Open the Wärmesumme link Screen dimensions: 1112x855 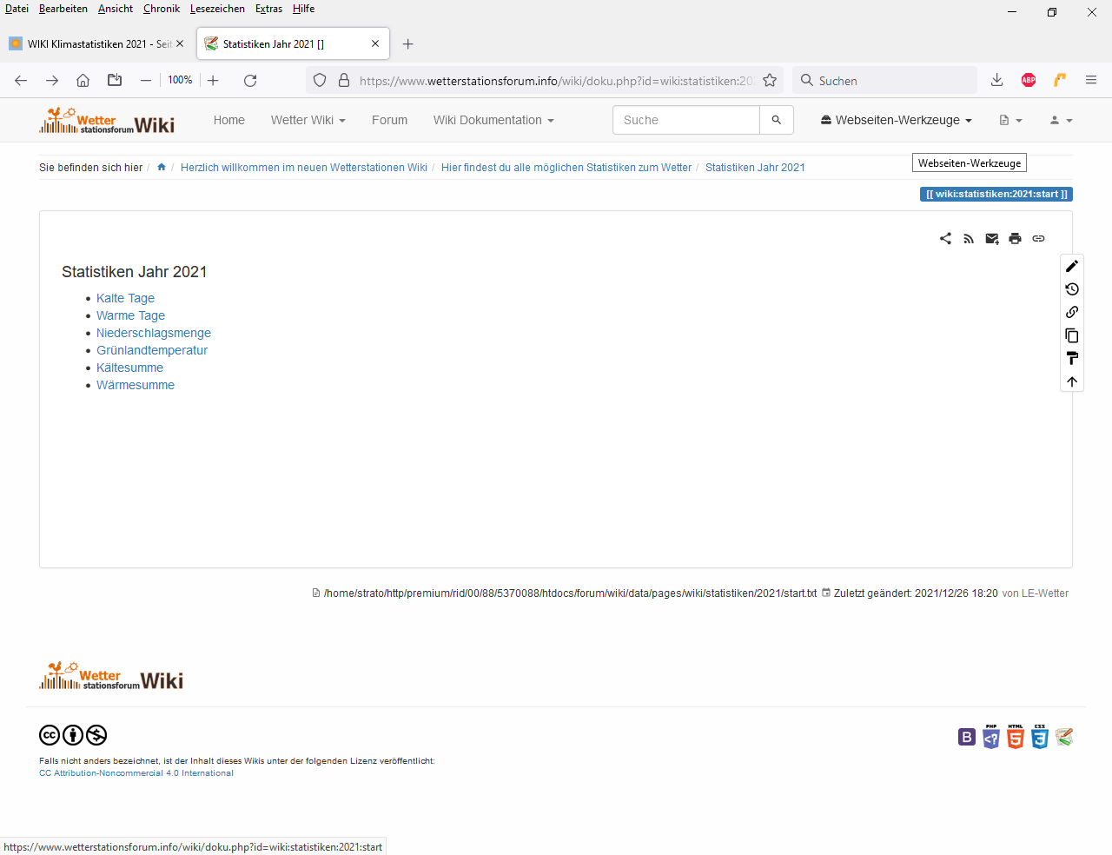pos(136,385)
